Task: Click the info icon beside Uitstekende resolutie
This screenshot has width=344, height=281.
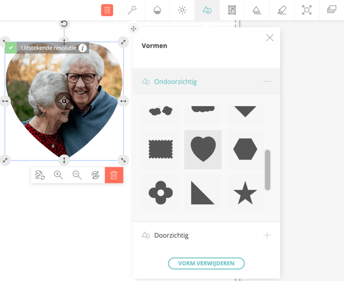Action: (x=83, y=48)
